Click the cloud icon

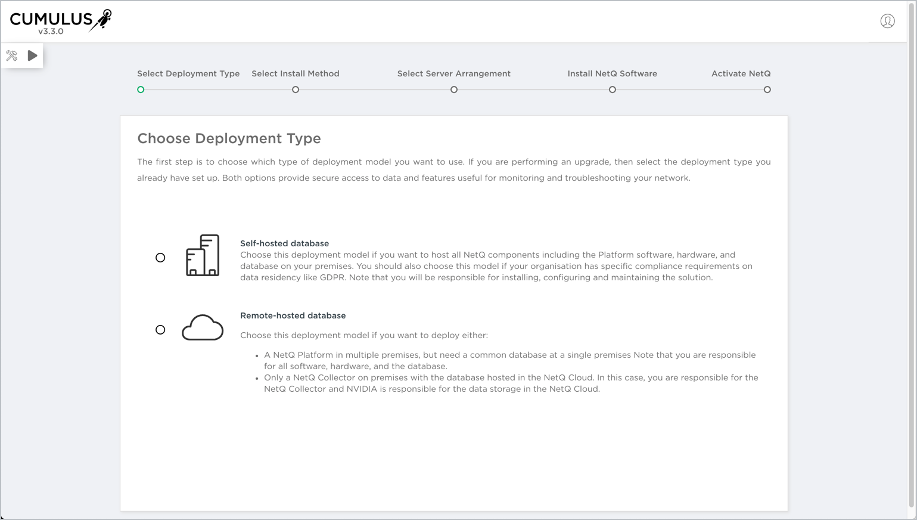203,328
